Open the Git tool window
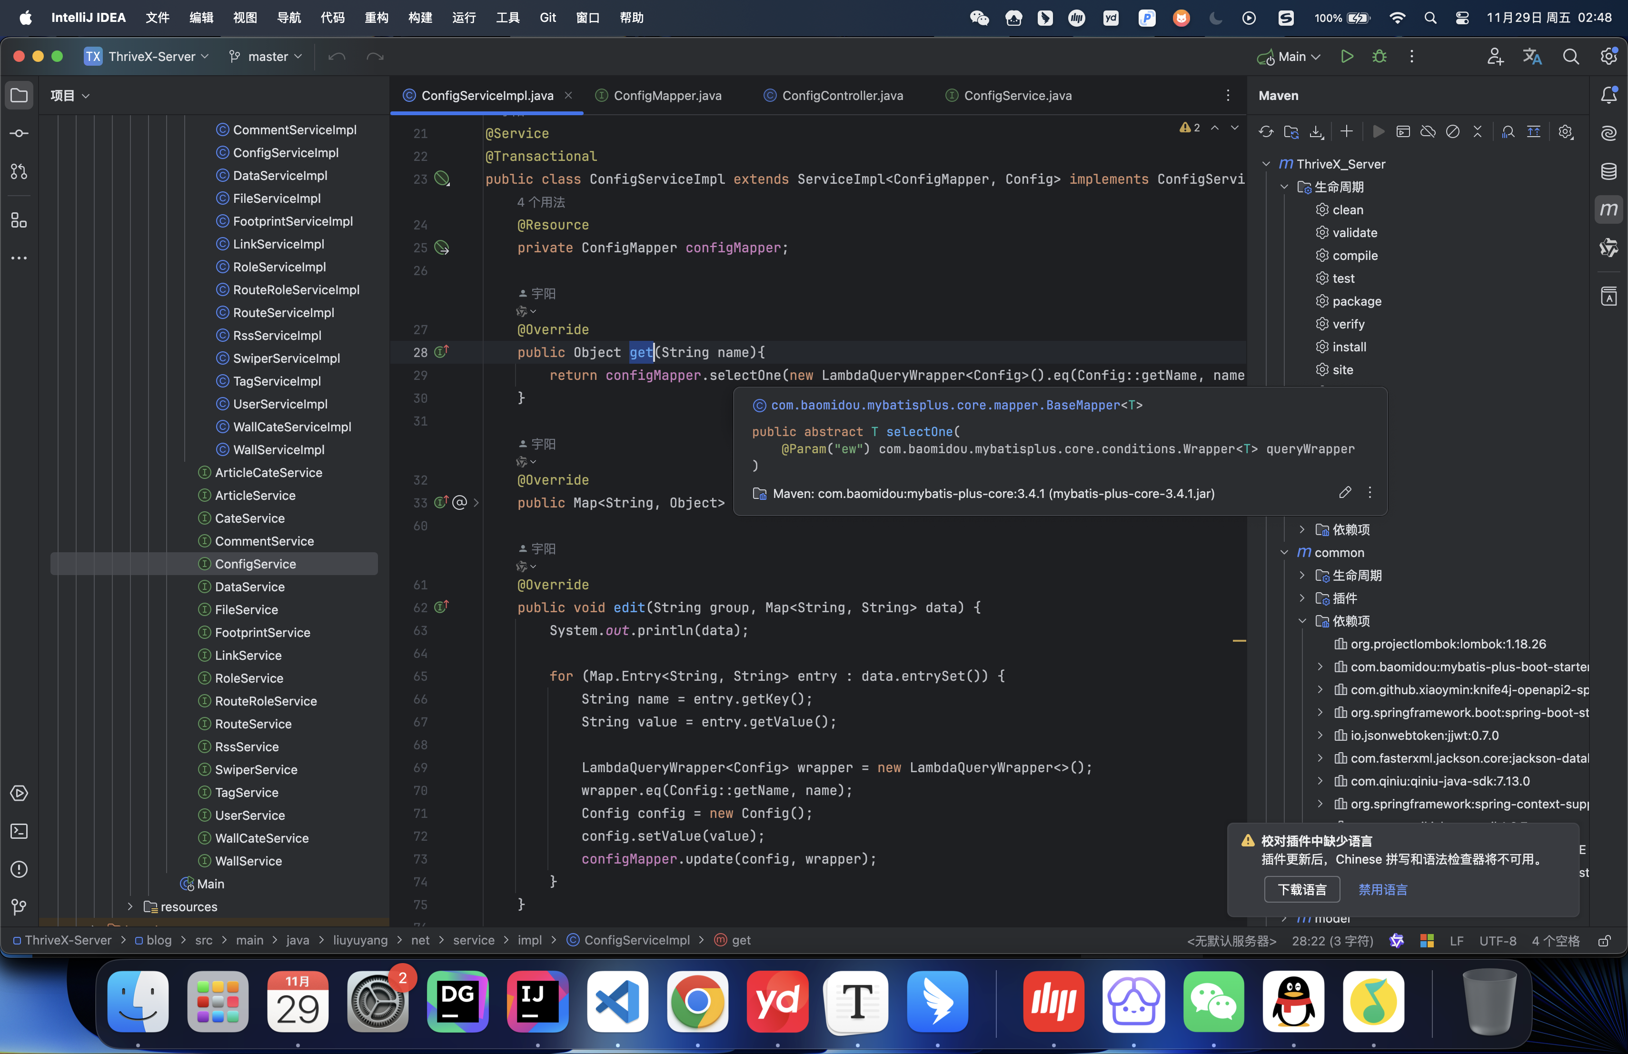 coord(19,908)
